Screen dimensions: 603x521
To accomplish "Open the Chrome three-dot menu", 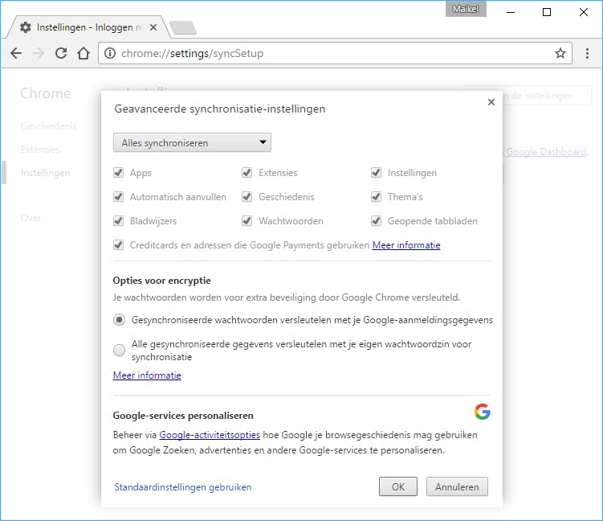I will [x=587, y=53].
